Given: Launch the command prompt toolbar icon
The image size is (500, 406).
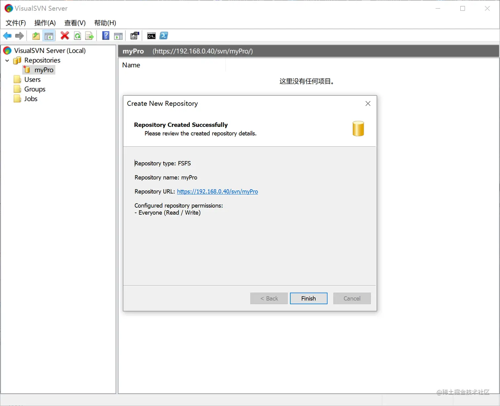Looking at the screenshot, I should 151,36.
